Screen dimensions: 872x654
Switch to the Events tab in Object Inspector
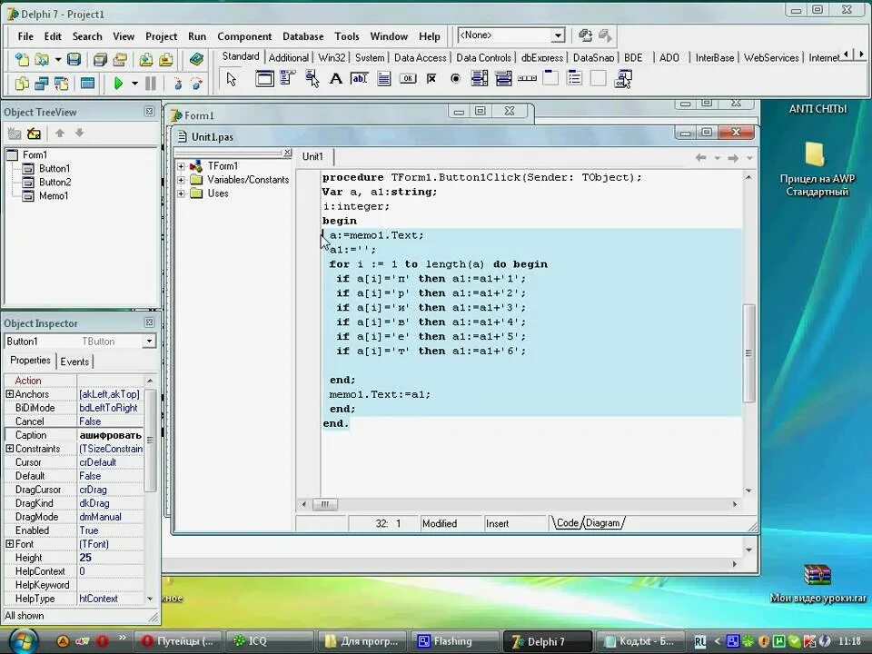click(x=74, y=362)
